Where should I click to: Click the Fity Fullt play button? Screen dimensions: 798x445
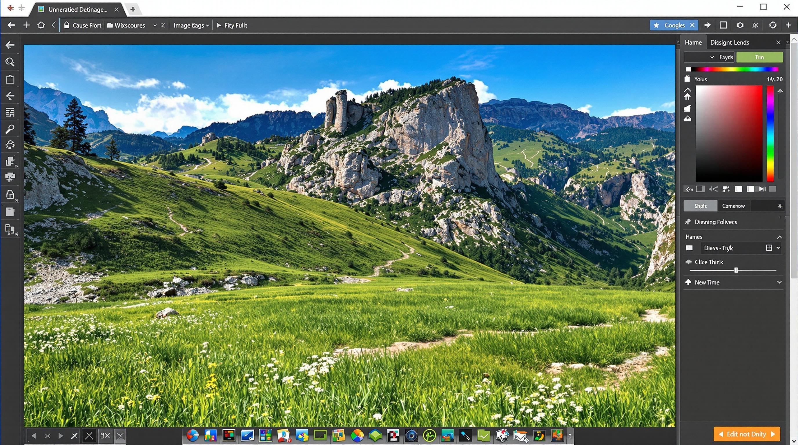(x=231, y=25)
